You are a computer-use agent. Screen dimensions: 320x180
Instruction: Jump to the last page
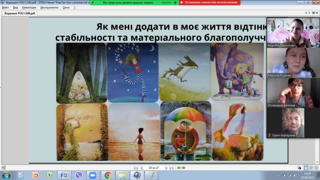[x=172, y=168]
